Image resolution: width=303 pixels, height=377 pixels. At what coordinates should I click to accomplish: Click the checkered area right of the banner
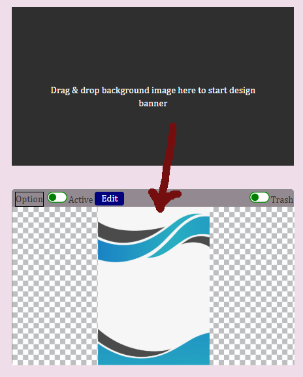[251, 286]
